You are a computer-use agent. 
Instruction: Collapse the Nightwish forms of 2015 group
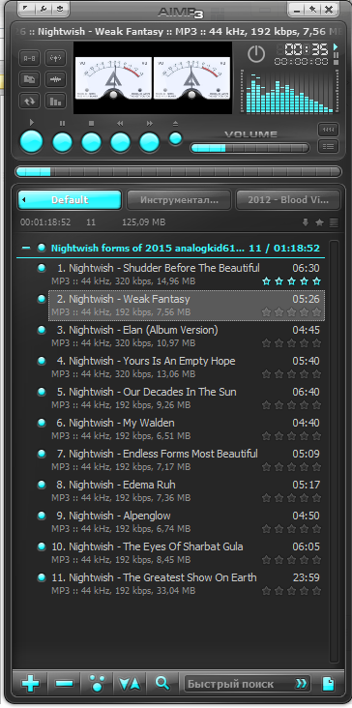[x=26, y=248]
